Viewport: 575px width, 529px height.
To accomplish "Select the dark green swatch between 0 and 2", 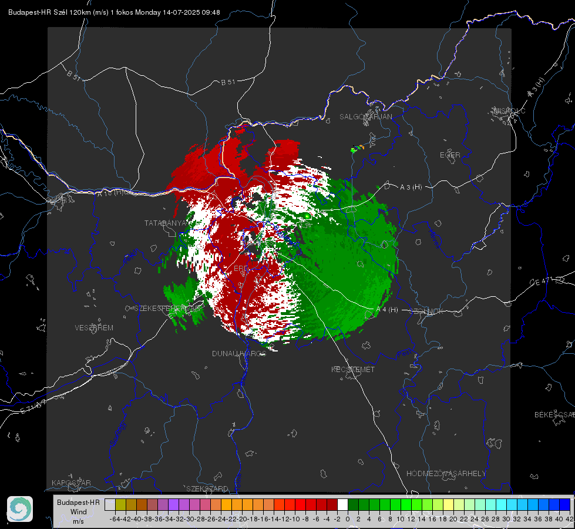I will pos(353,504).
